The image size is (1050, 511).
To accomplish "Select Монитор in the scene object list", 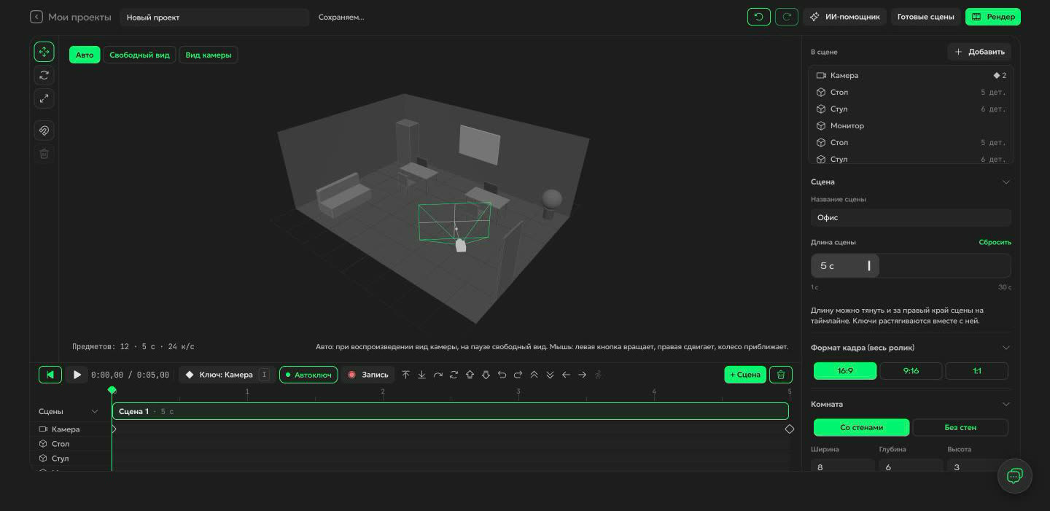I will tap(911, 125).
